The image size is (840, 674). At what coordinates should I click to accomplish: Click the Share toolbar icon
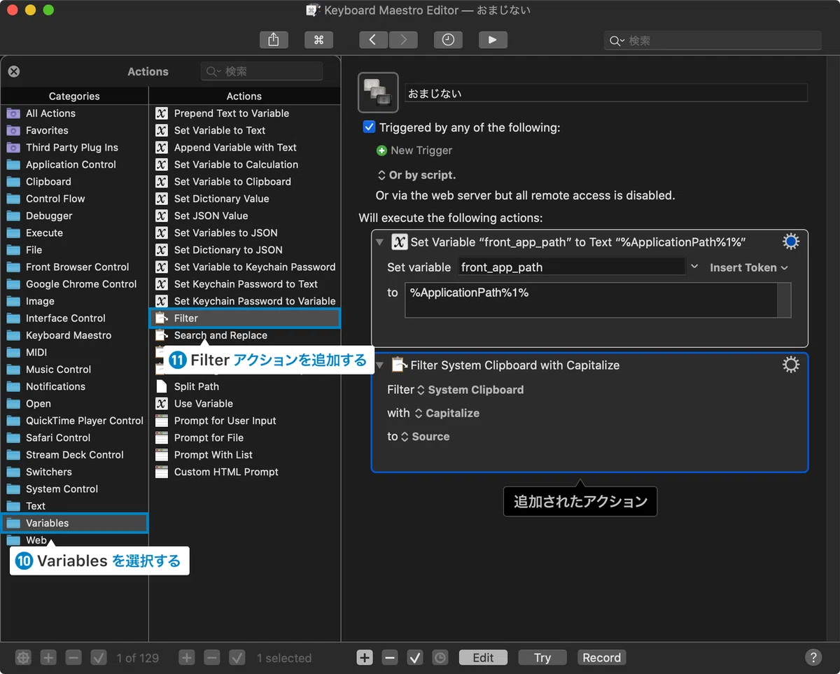(274, 40)
